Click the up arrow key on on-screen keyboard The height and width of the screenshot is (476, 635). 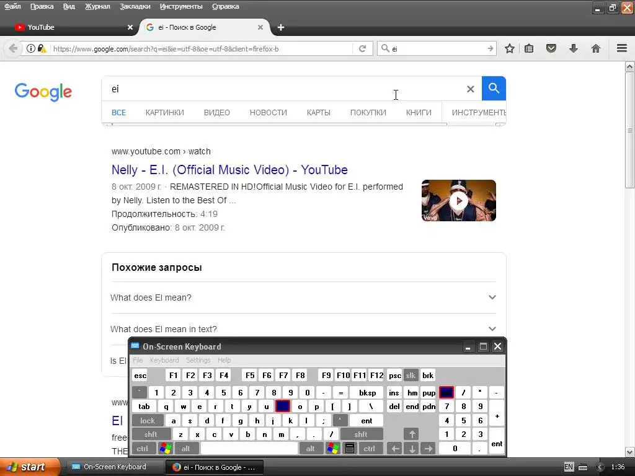pyautogui.click(x=412, y=434)
